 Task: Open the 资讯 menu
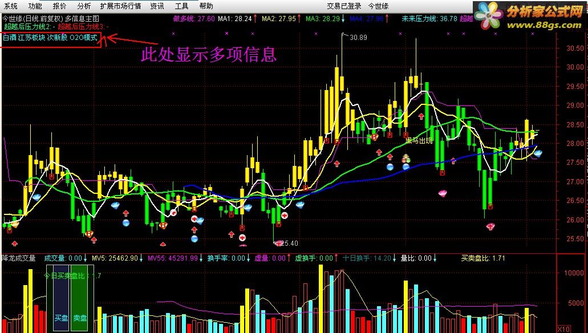click(x=157, y=6)
